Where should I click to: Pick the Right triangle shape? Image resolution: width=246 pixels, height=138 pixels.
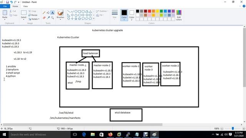(x=69, y=15)
